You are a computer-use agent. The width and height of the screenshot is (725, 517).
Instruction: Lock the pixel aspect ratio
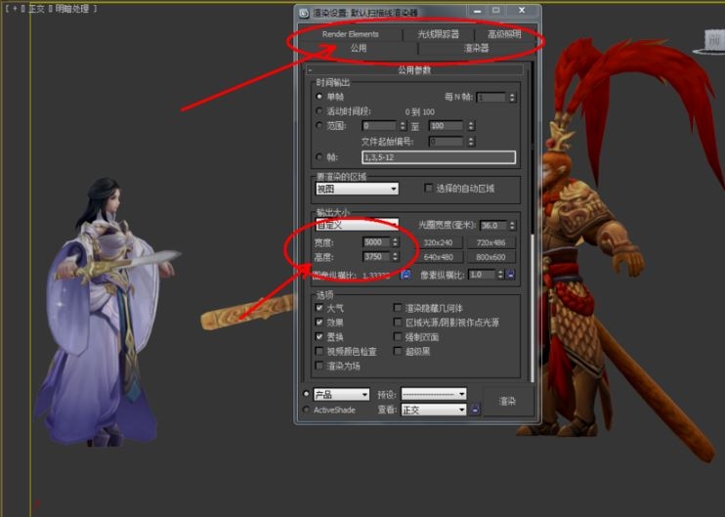coord(510,275)
